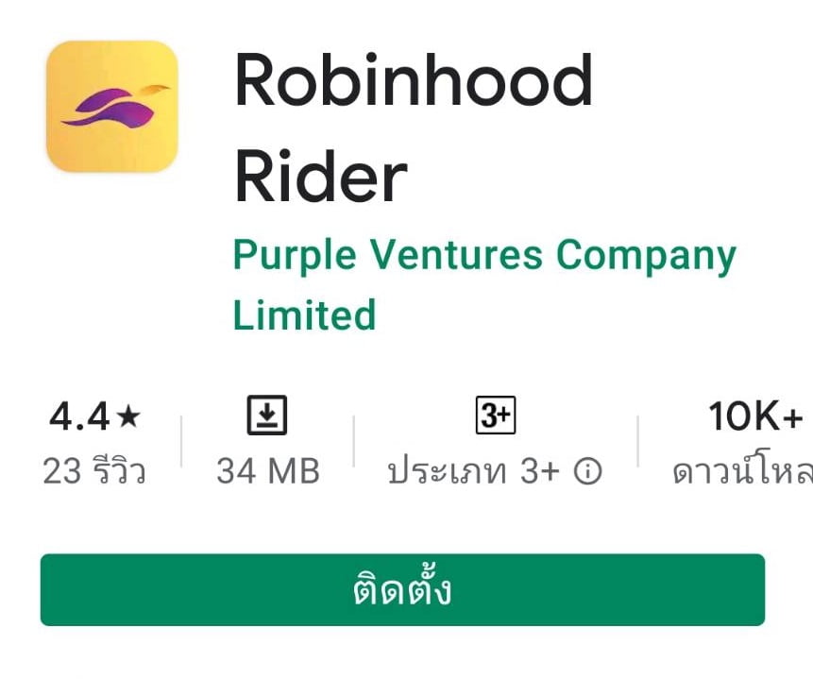Image resolution: width=813 pixels, height=679 pixels.
Task: Install the app with ติดตั้ง button
Action: [402, 590]
